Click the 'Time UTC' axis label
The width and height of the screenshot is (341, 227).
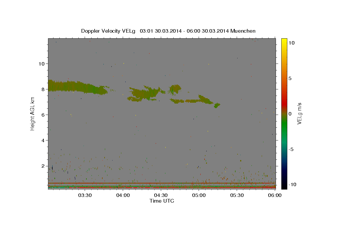click(x=162, y=201)
